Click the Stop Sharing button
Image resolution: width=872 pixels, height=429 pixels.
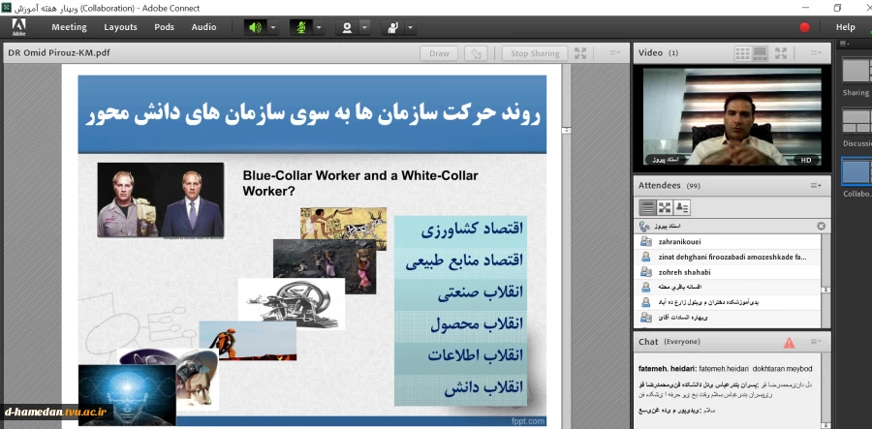point(535,53)
